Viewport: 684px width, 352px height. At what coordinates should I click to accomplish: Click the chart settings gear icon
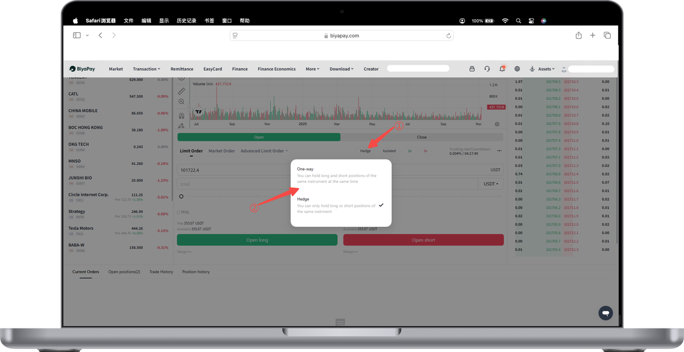click(x=497, y=124)
